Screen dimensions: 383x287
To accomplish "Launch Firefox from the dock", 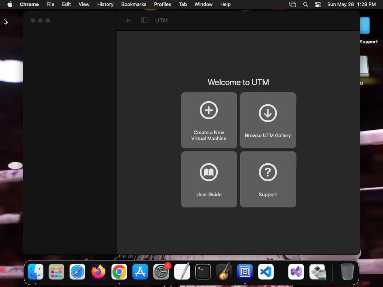I will point(98,272).
